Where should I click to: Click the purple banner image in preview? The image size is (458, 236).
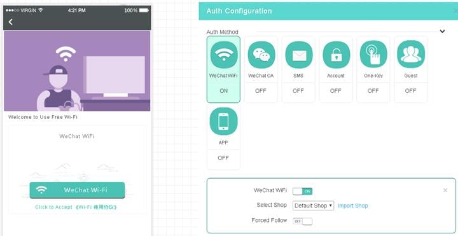click(x=77, y=71)
